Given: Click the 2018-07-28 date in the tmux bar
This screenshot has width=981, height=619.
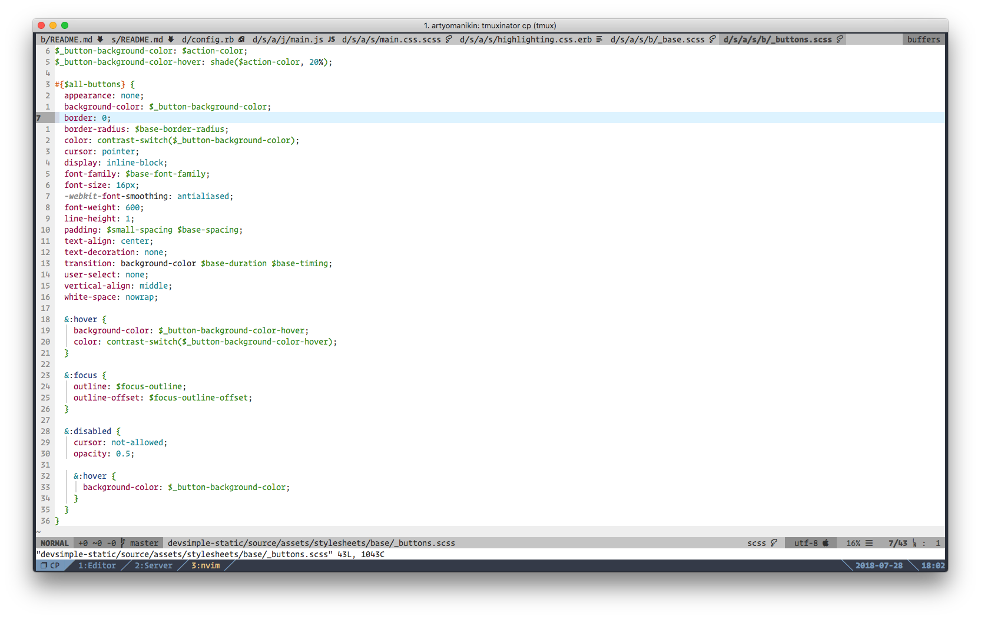Looking at the screenshot, I should (x=879, y=565).
